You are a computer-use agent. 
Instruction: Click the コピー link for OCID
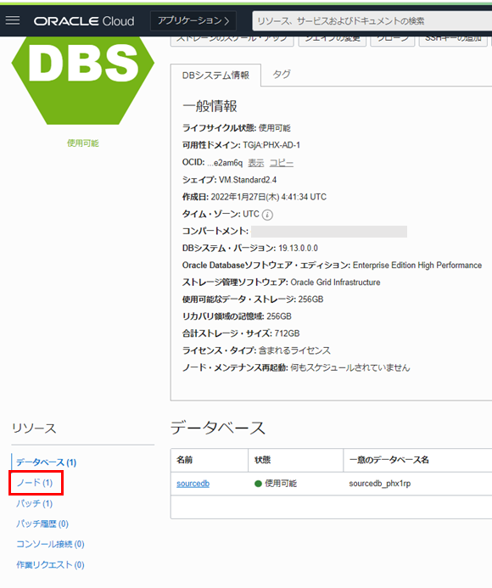[x=282, y=163]
